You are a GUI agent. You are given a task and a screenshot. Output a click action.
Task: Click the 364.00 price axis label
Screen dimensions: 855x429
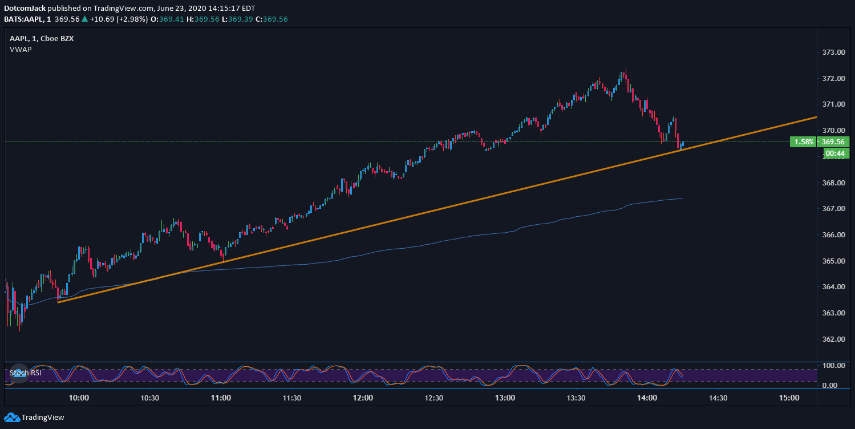pos(833,287)
